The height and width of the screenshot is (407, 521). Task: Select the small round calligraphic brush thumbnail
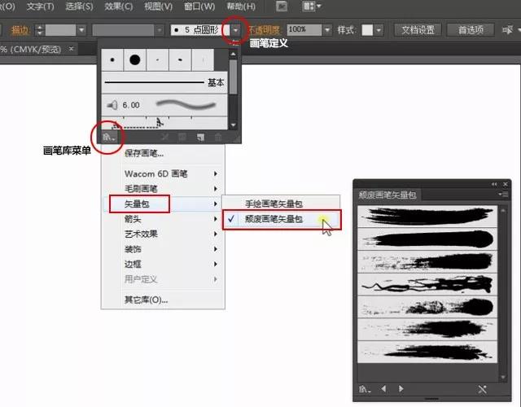coord(112,59)
